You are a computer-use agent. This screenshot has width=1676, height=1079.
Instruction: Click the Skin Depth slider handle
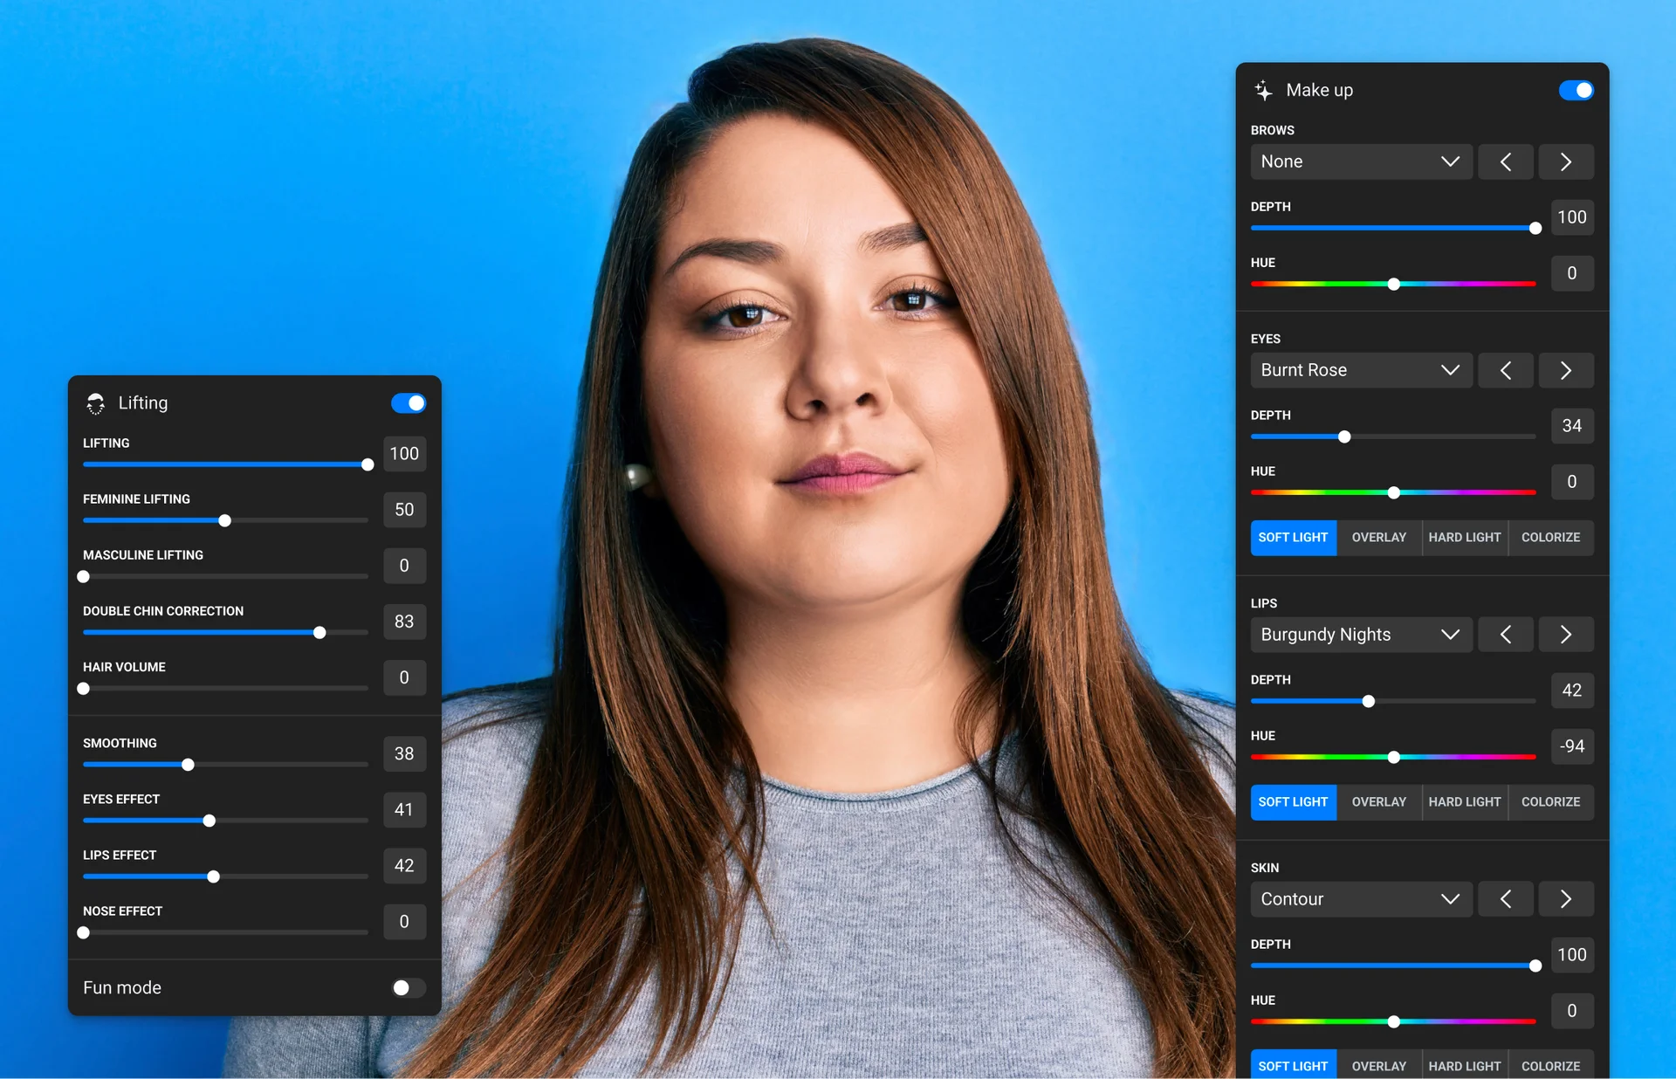[1535, 966]
